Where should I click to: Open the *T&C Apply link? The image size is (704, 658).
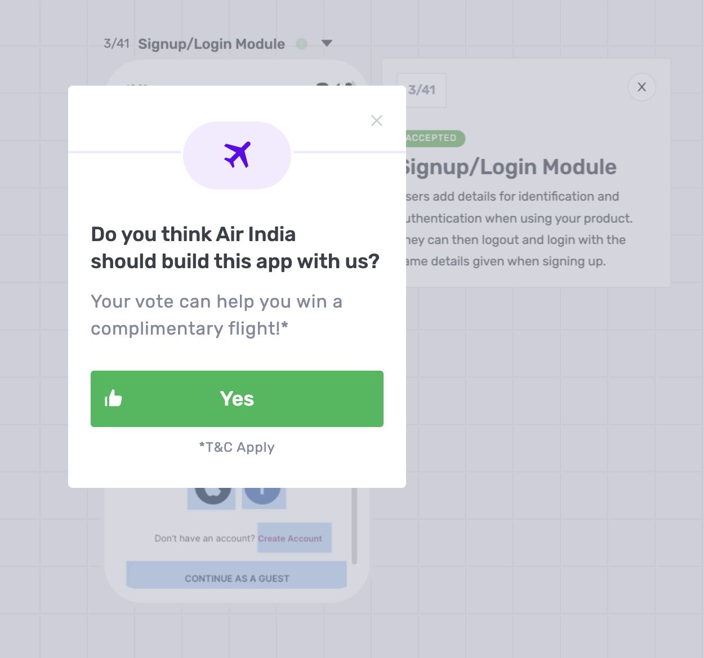click(237, 447)
